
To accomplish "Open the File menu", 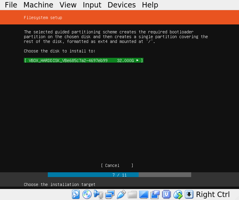I will point(11,5).
